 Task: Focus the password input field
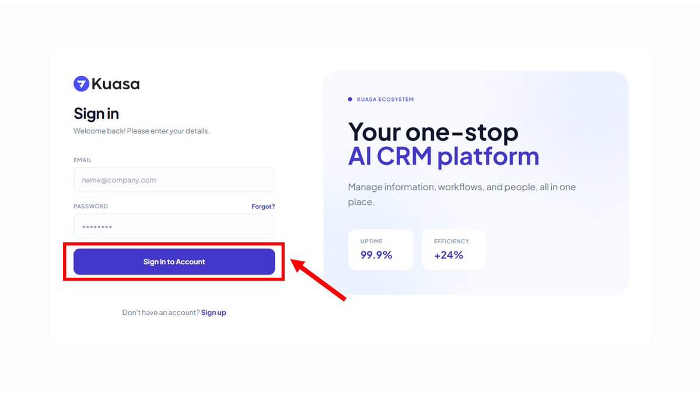[x=174, y=226]
